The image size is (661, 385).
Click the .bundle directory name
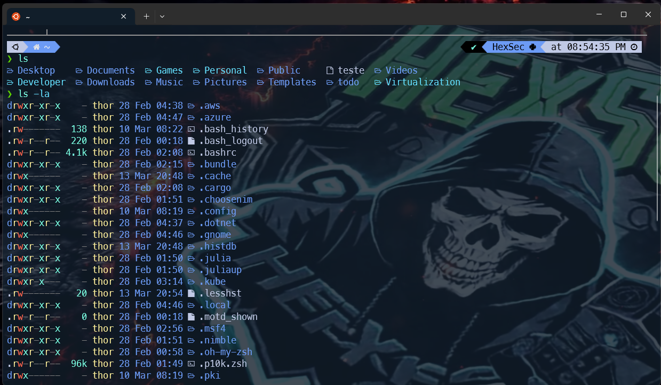point(218,164)
